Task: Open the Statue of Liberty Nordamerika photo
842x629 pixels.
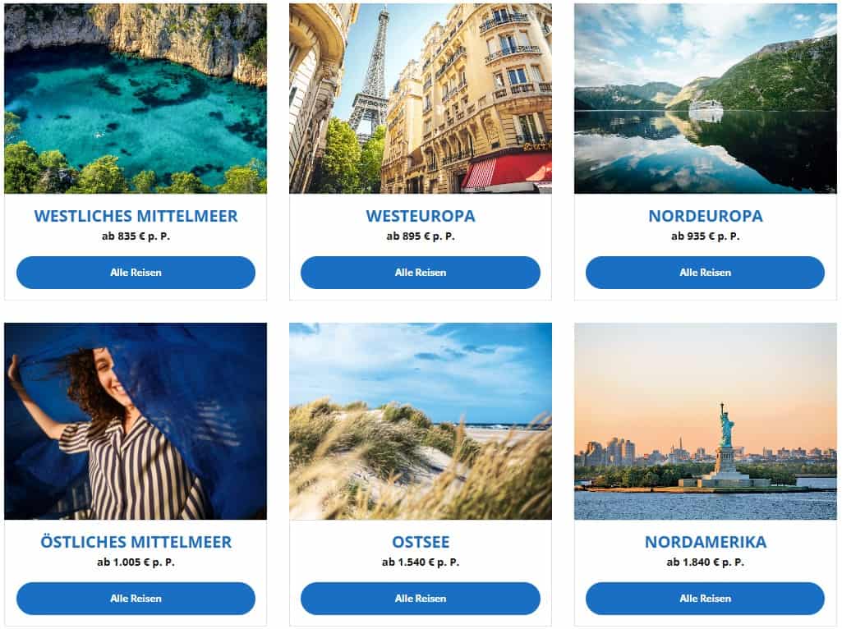Action: pos(705,421)
